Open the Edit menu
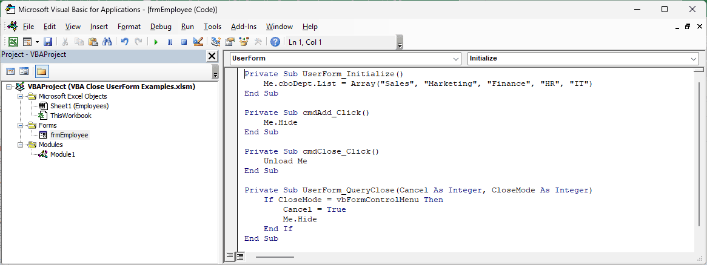The image size is (707, 265). [50, 27]
